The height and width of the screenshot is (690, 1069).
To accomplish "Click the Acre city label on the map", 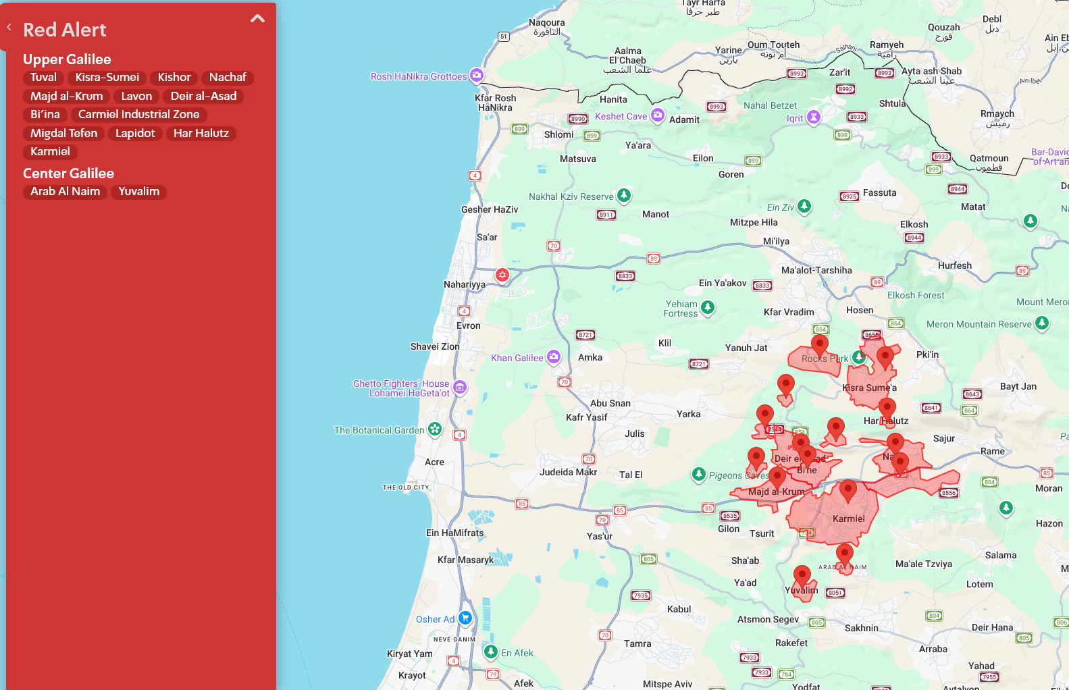I will coord(435,462).
